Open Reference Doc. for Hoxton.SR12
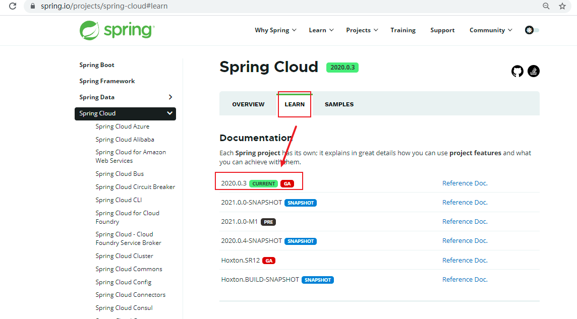This screenshot has width=577, height=319. click(465, 260)
